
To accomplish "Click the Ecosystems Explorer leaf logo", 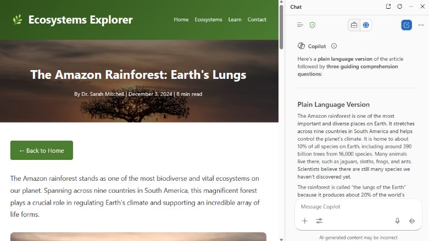I will pyautogui.click(x=18, y=20).
